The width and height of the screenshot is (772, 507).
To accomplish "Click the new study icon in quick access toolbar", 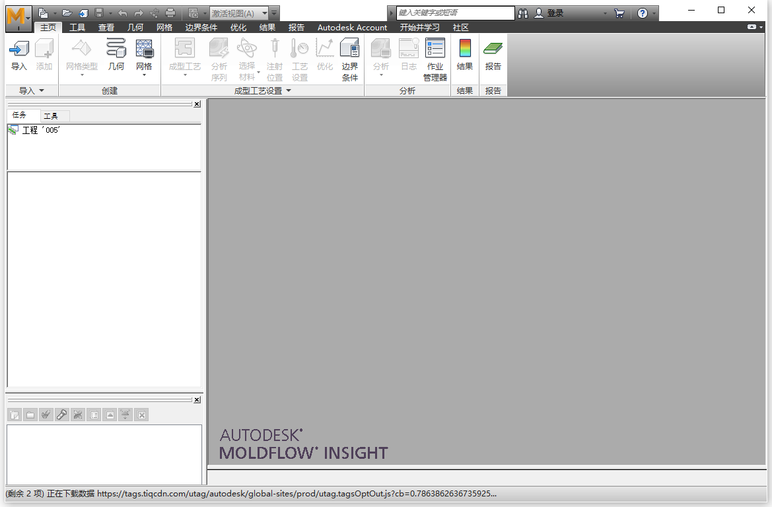I will click(x=44, y=13).
